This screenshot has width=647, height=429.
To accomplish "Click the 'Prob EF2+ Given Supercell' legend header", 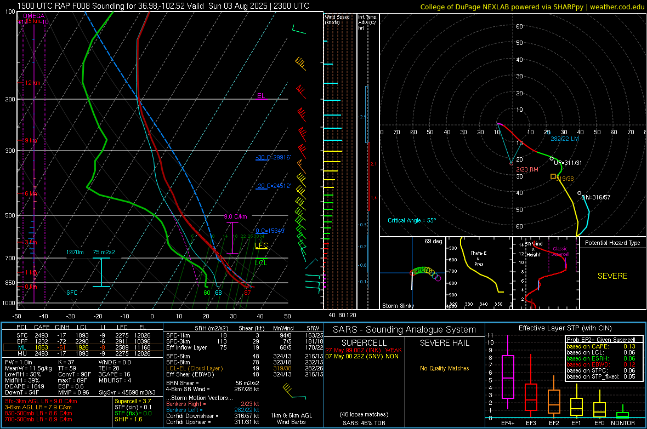I will 601,340.
